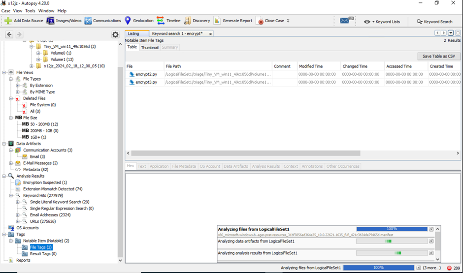
Task: Switch to the Listing tab
Action: 137,33
